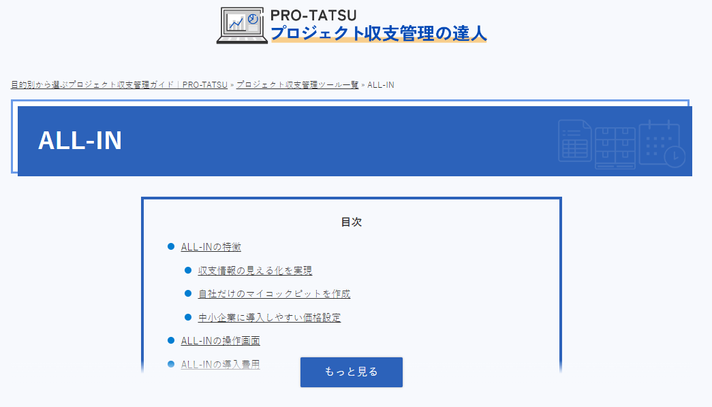Viewport: 712px width, 407px height.
Task: Click the 目次 table of contents title
Action: coord(351,223)
